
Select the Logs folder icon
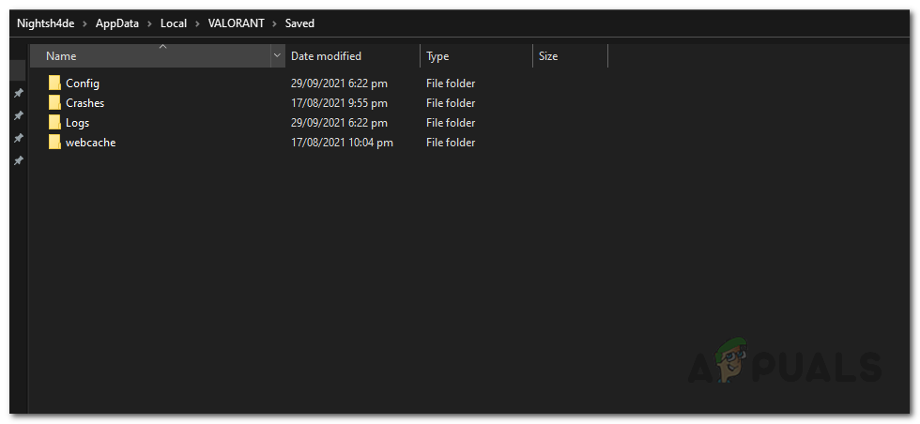click(x=54, y=123)
